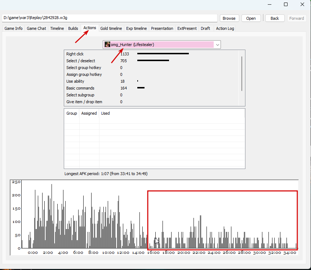The width and height of the screenshot is (311, 270).
Task: Select the ExtPresent tab
Action: click(187, 28)
